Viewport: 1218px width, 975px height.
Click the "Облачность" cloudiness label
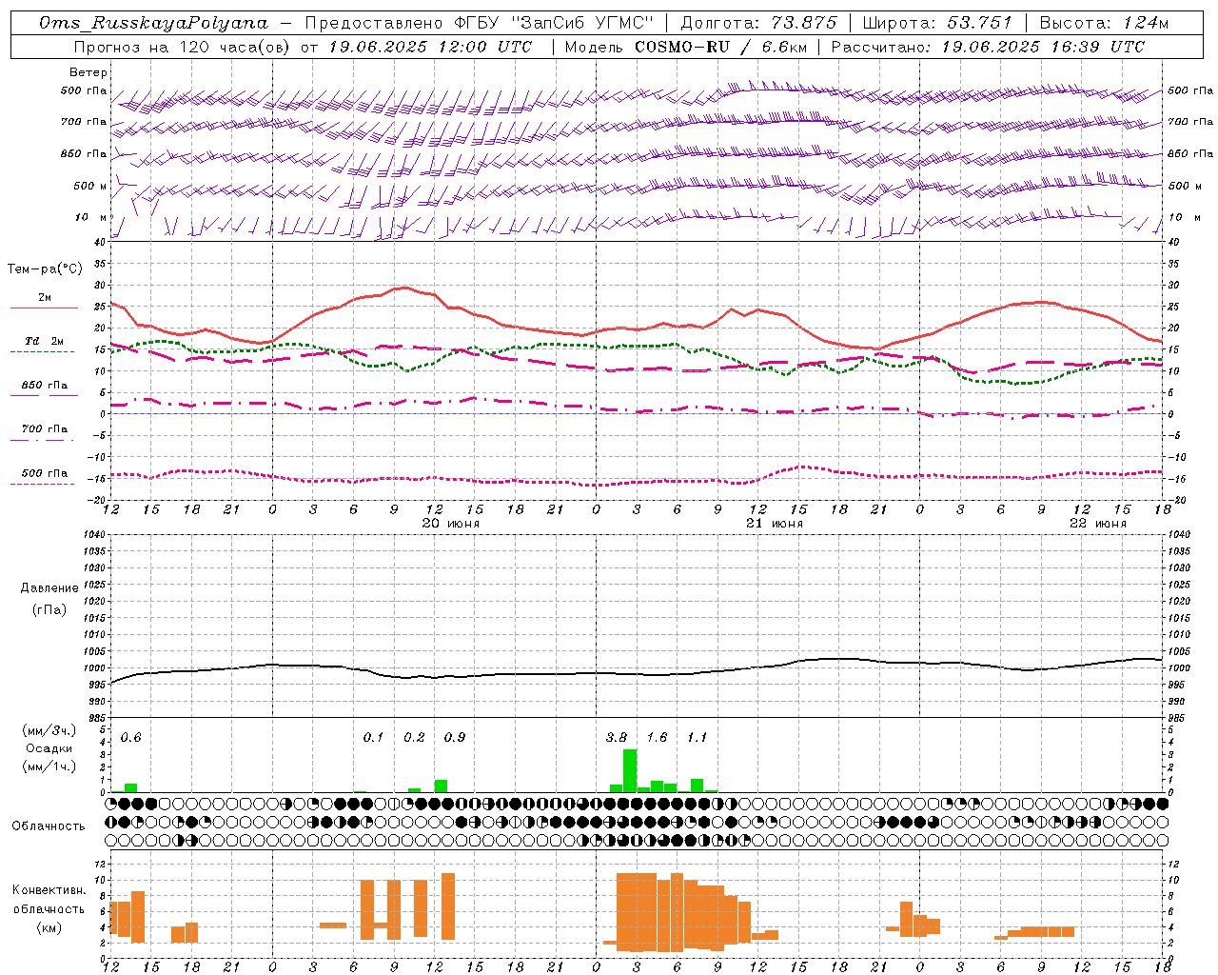pos(49,826)
